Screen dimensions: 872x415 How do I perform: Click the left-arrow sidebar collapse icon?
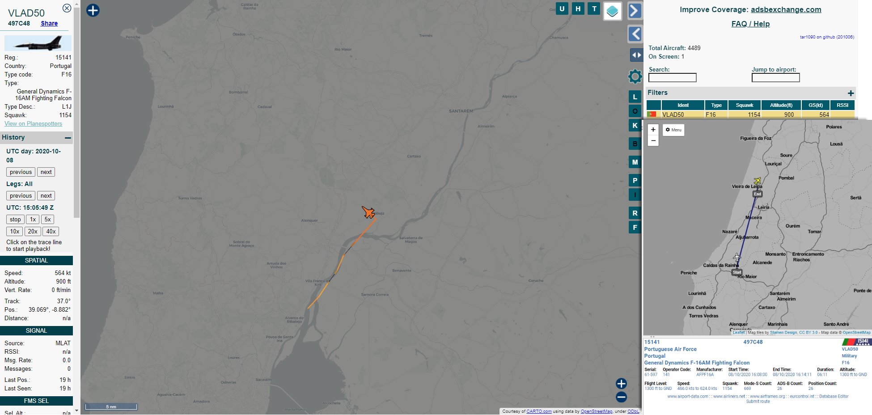[635, 34]
